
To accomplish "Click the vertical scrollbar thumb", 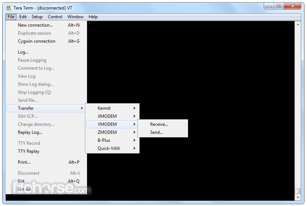I will pos(298,191).
